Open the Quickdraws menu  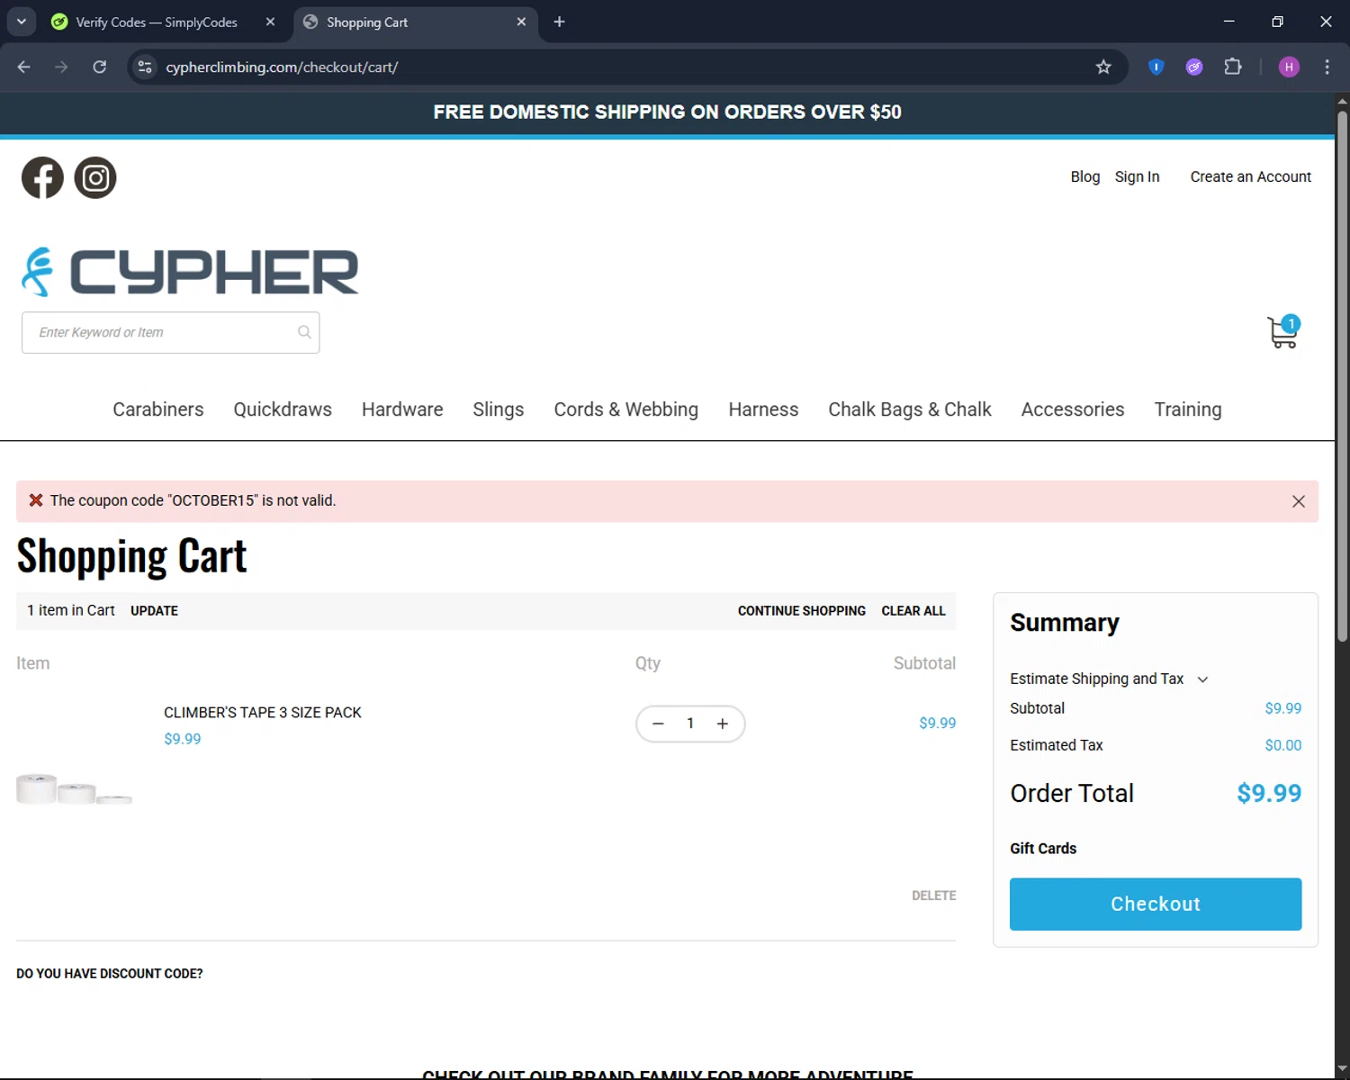coord(283,409)
